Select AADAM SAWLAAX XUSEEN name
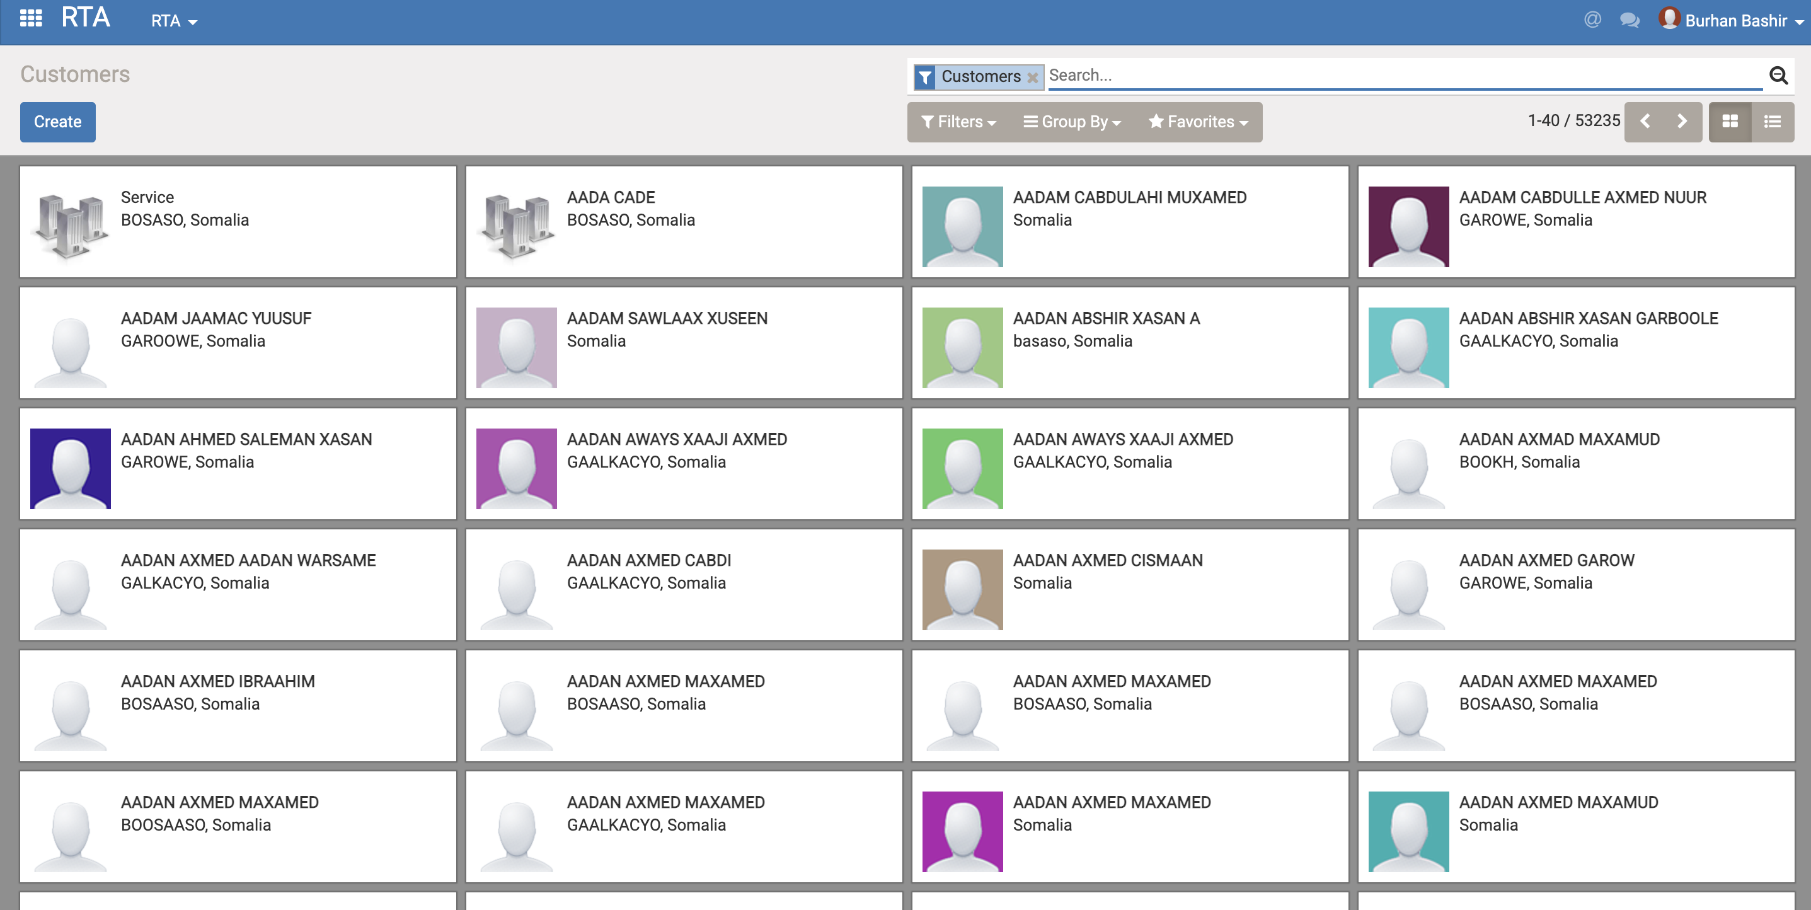 [x=667, y=318]
